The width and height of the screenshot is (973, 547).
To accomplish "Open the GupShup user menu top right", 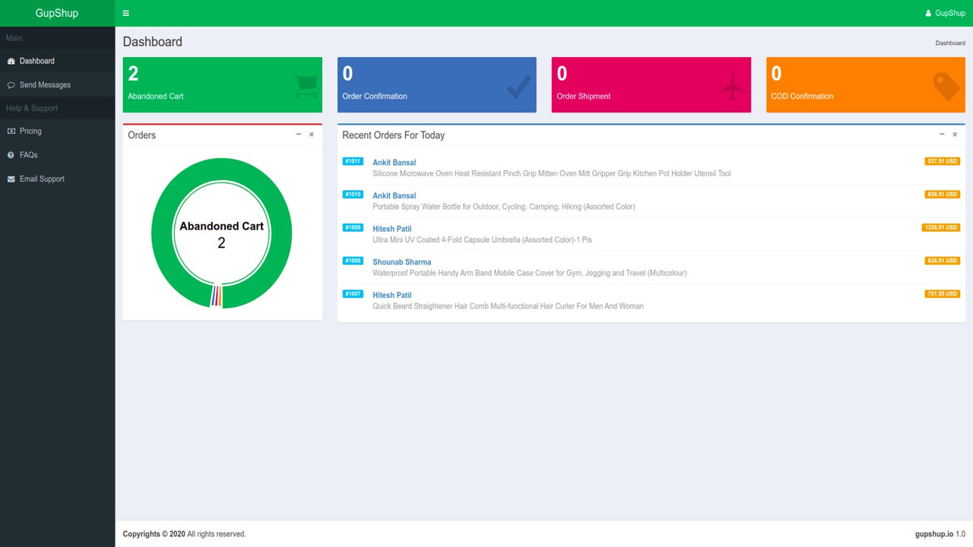I will (x=944, y=13).
